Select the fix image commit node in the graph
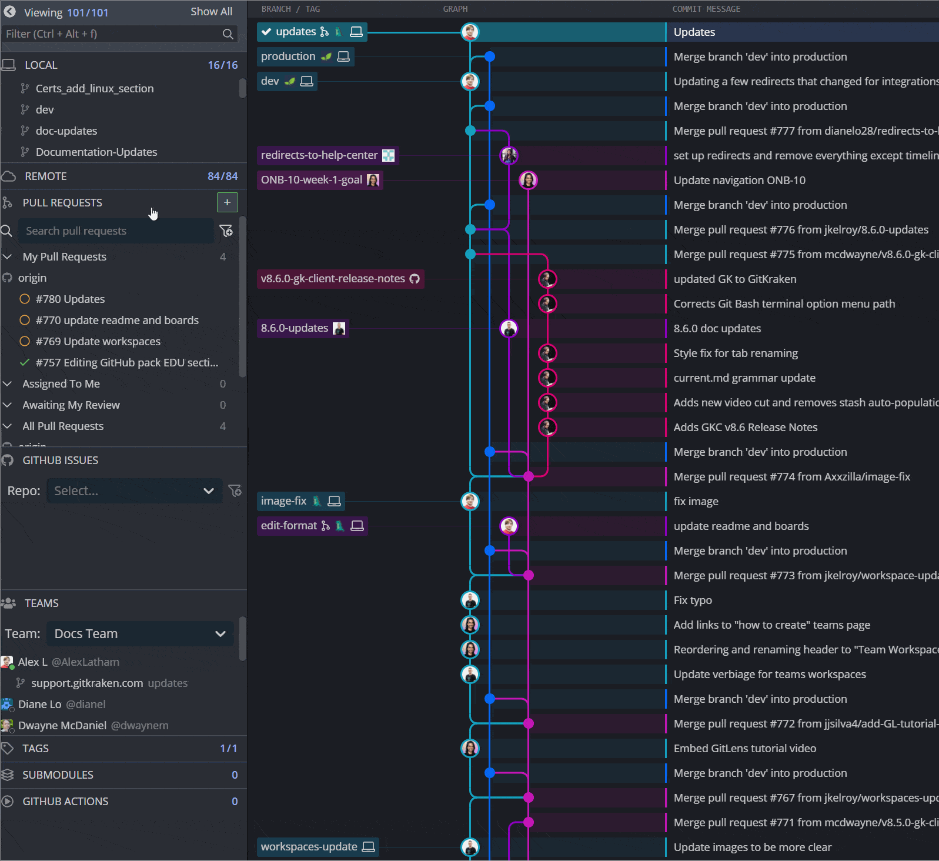The width and height of the screenshot is (939, 861). (x=470, y=502)
